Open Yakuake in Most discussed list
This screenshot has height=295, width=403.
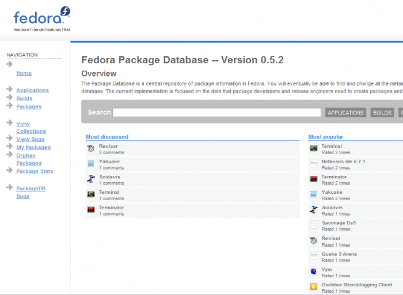pos(109,162)
